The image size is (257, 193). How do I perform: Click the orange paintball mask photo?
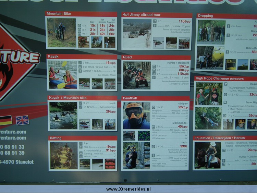136,116
